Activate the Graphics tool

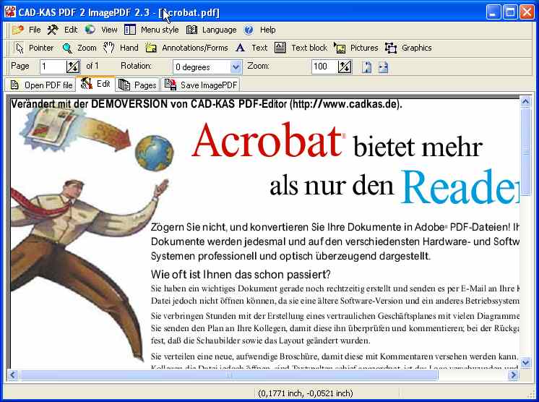408,48
